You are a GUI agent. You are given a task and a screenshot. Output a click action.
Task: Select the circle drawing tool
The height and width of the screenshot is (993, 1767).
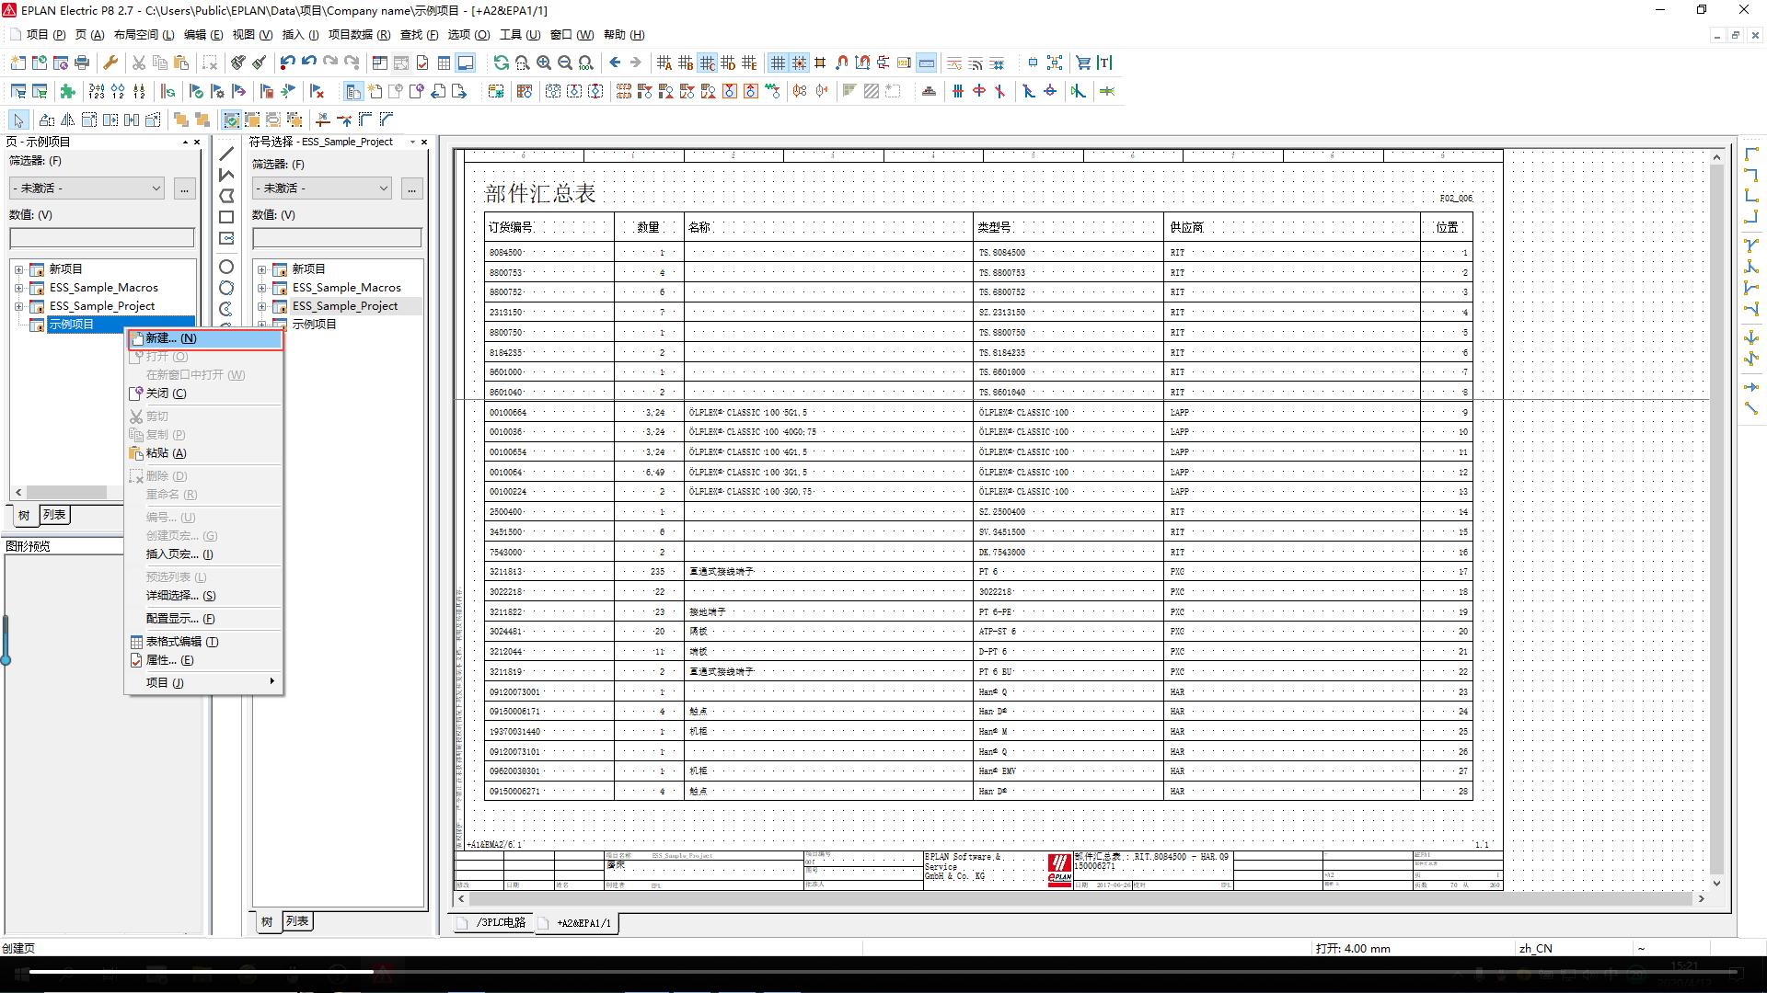pos(226,267)
